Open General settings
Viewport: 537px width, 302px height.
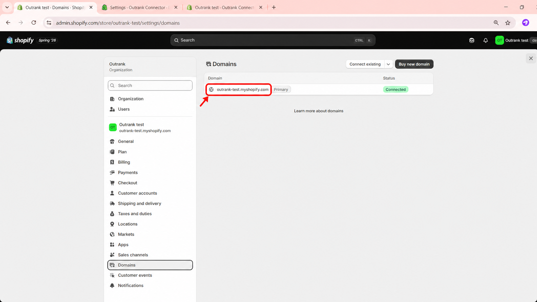(x=150, y=141)
